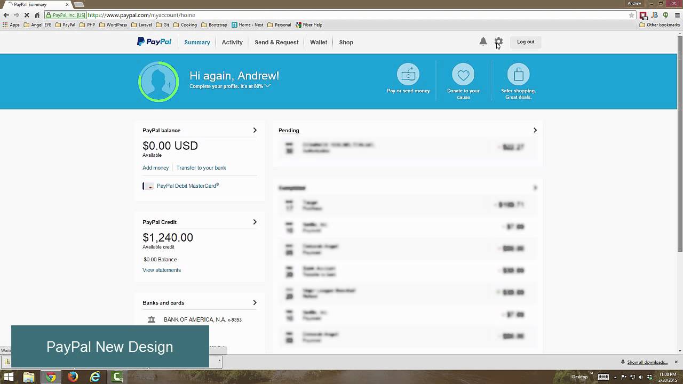The width and height of the screenshot is (683, 384).
Task: Open the download item dropdown arrow
Action: pos(219,361)
